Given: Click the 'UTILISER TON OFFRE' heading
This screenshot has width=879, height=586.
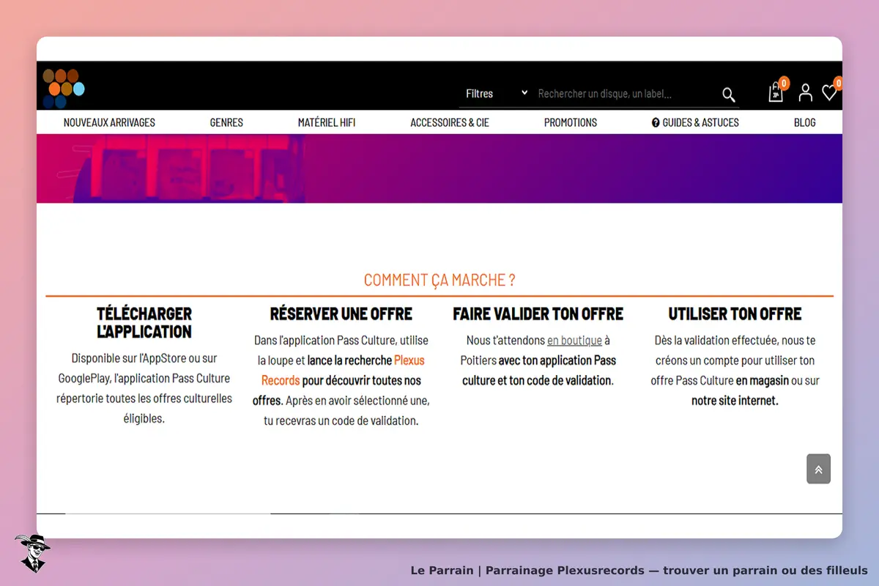Looking at the screenshot, I should tap(735, 314).
